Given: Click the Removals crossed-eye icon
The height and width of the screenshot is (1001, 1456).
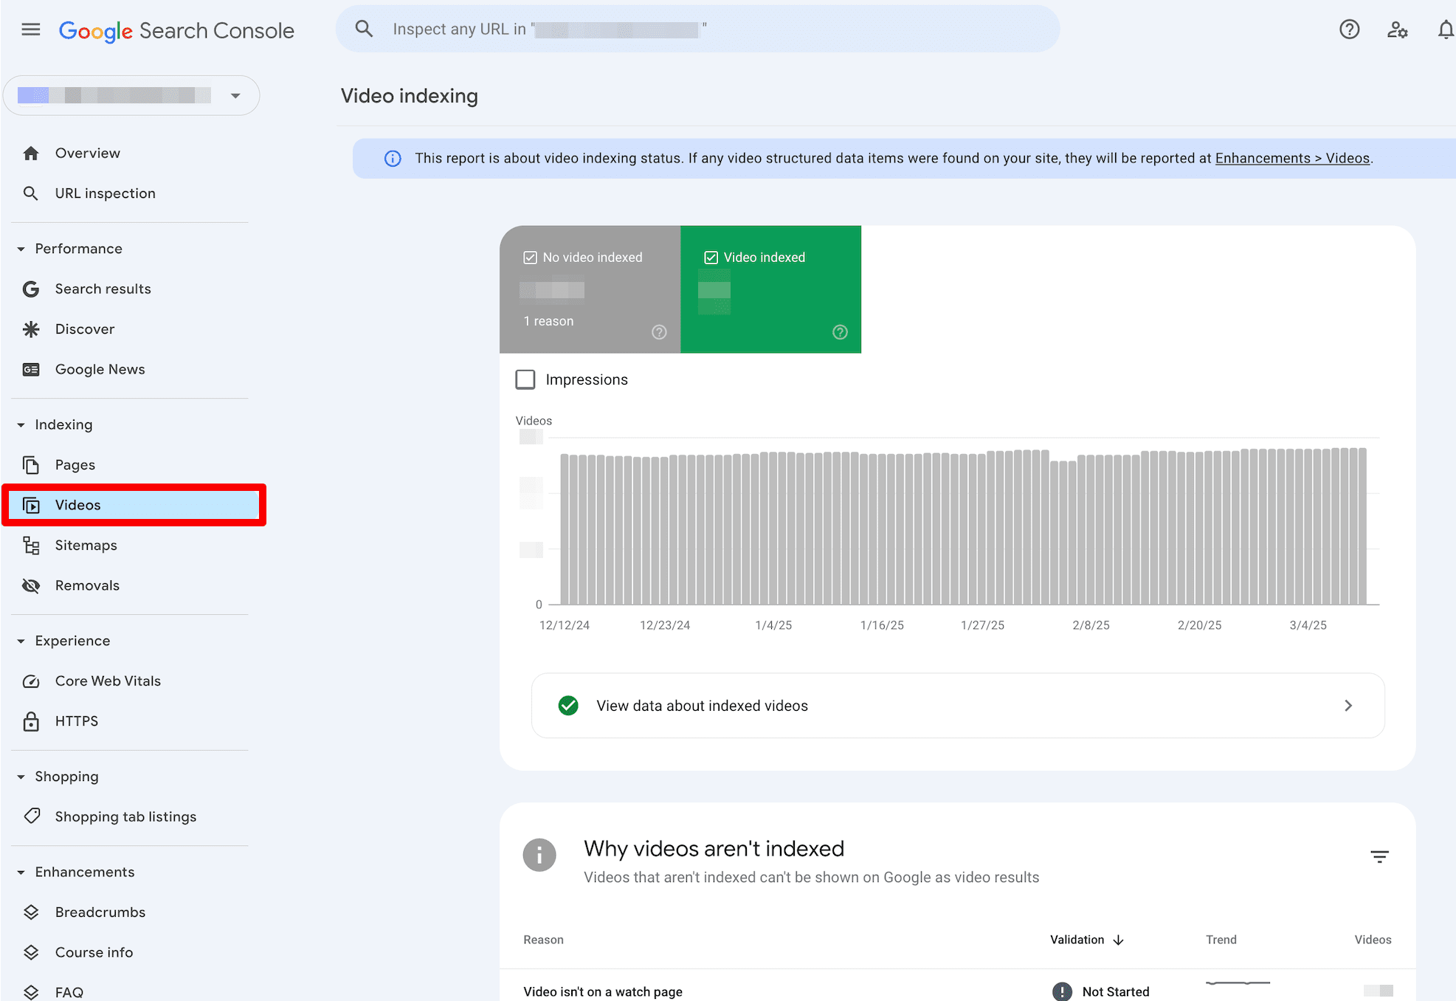Looking at the screenshot, I should click(x=31, y=585).
